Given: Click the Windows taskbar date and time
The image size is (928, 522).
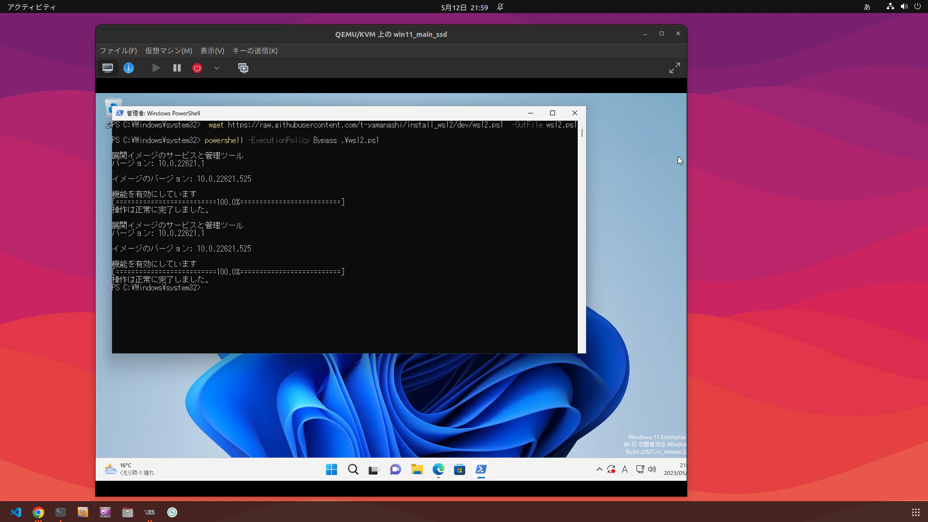Looking at the screenshot, I should [675, 469].
